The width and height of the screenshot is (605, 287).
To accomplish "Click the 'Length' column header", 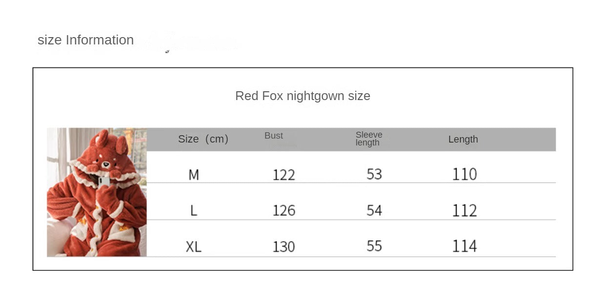I will click(463, 139).
